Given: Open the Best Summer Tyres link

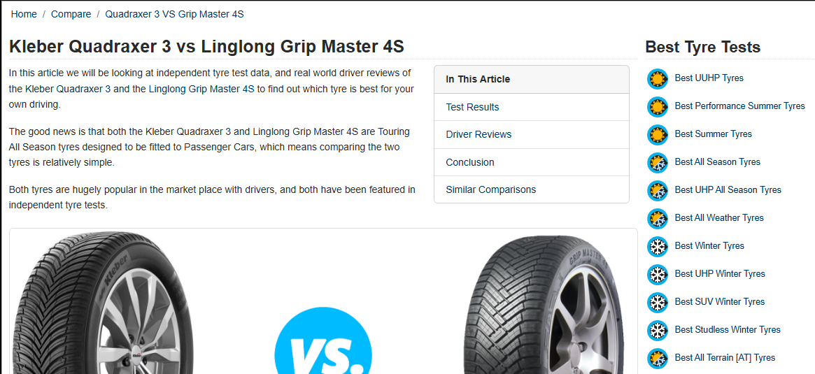Looking at the screenshot, I should (713, 134).
